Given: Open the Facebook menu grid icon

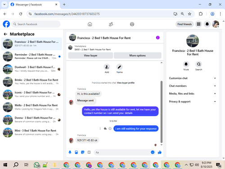Looking at the screenshot, I should pyautogui.click(x=198, y=24).
